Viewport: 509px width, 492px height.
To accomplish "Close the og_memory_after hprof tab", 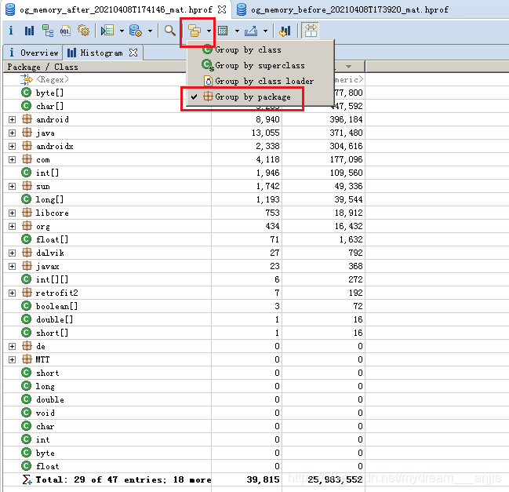I will pos(222,9).
